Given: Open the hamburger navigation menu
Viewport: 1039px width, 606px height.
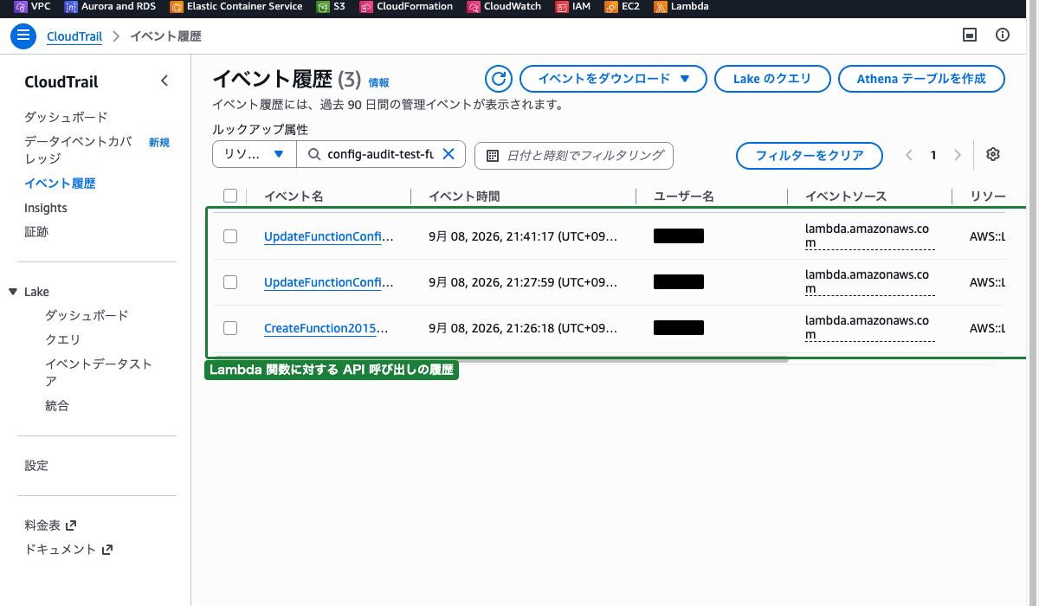Looking at the screenshot, I should tap(23, 36).
